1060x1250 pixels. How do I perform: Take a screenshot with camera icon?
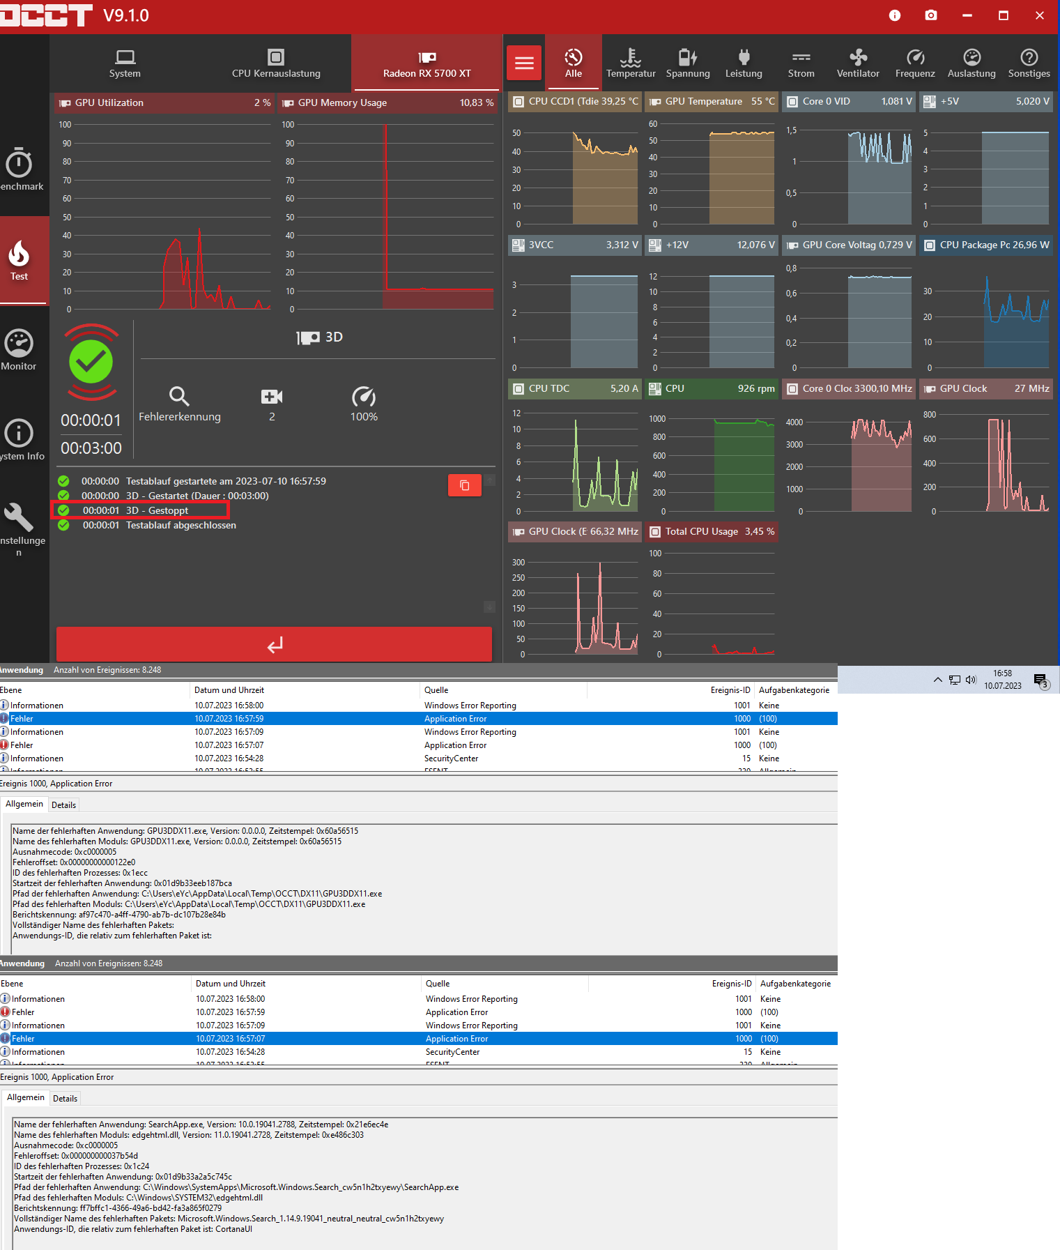(931, 15)
